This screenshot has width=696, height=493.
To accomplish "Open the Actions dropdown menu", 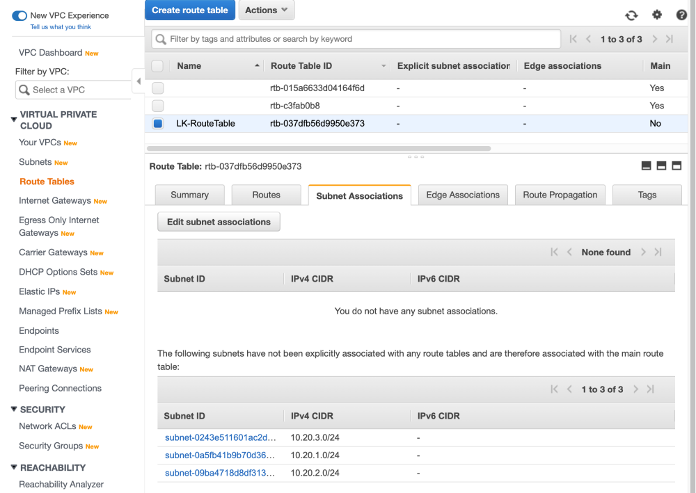I will pyautogui.click(x=267, y=10).
